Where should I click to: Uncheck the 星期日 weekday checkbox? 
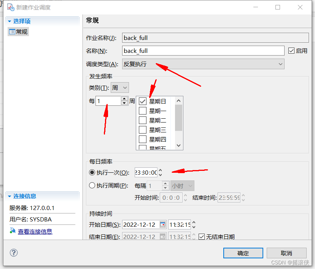coord(143,101)
